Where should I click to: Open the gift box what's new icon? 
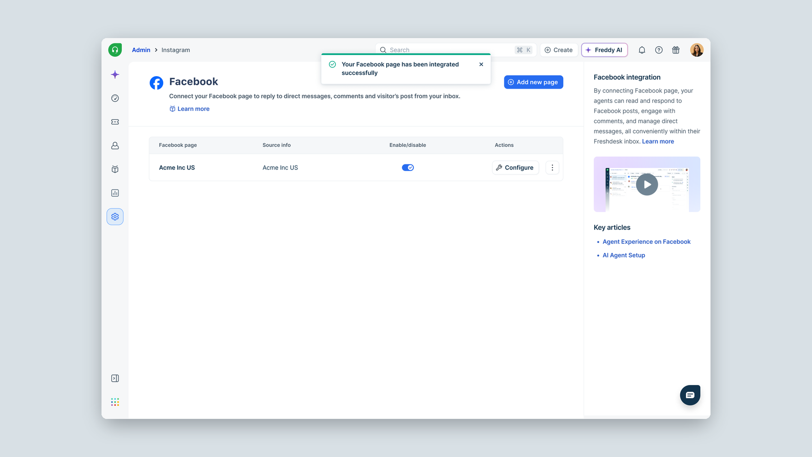point(675,50)
